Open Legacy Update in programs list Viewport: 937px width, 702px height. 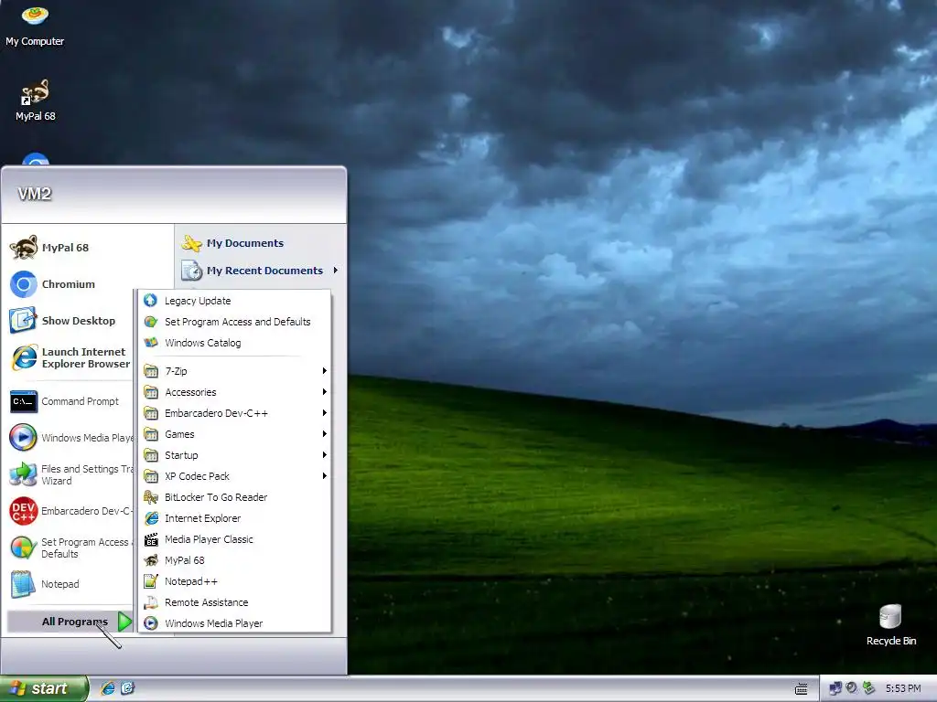coord(235,300)
